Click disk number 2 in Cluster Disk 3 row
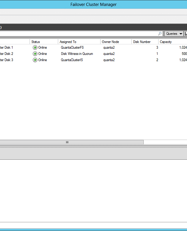This screenshot has width=187, height=231. click(x=157, y=60)
